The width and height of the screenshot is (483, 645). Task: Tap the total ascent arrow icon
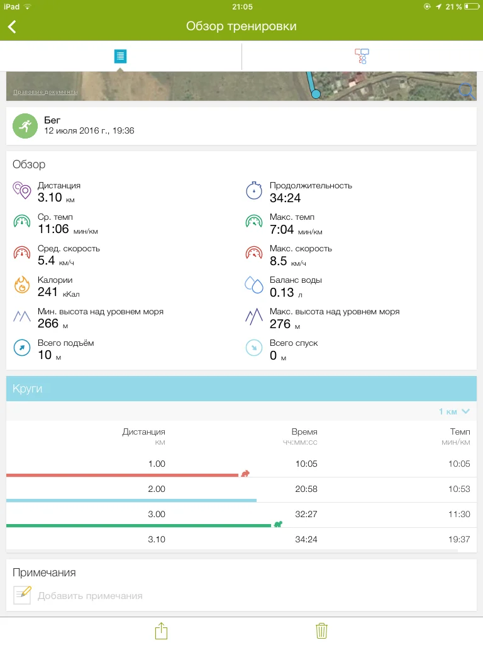point(22,348)
